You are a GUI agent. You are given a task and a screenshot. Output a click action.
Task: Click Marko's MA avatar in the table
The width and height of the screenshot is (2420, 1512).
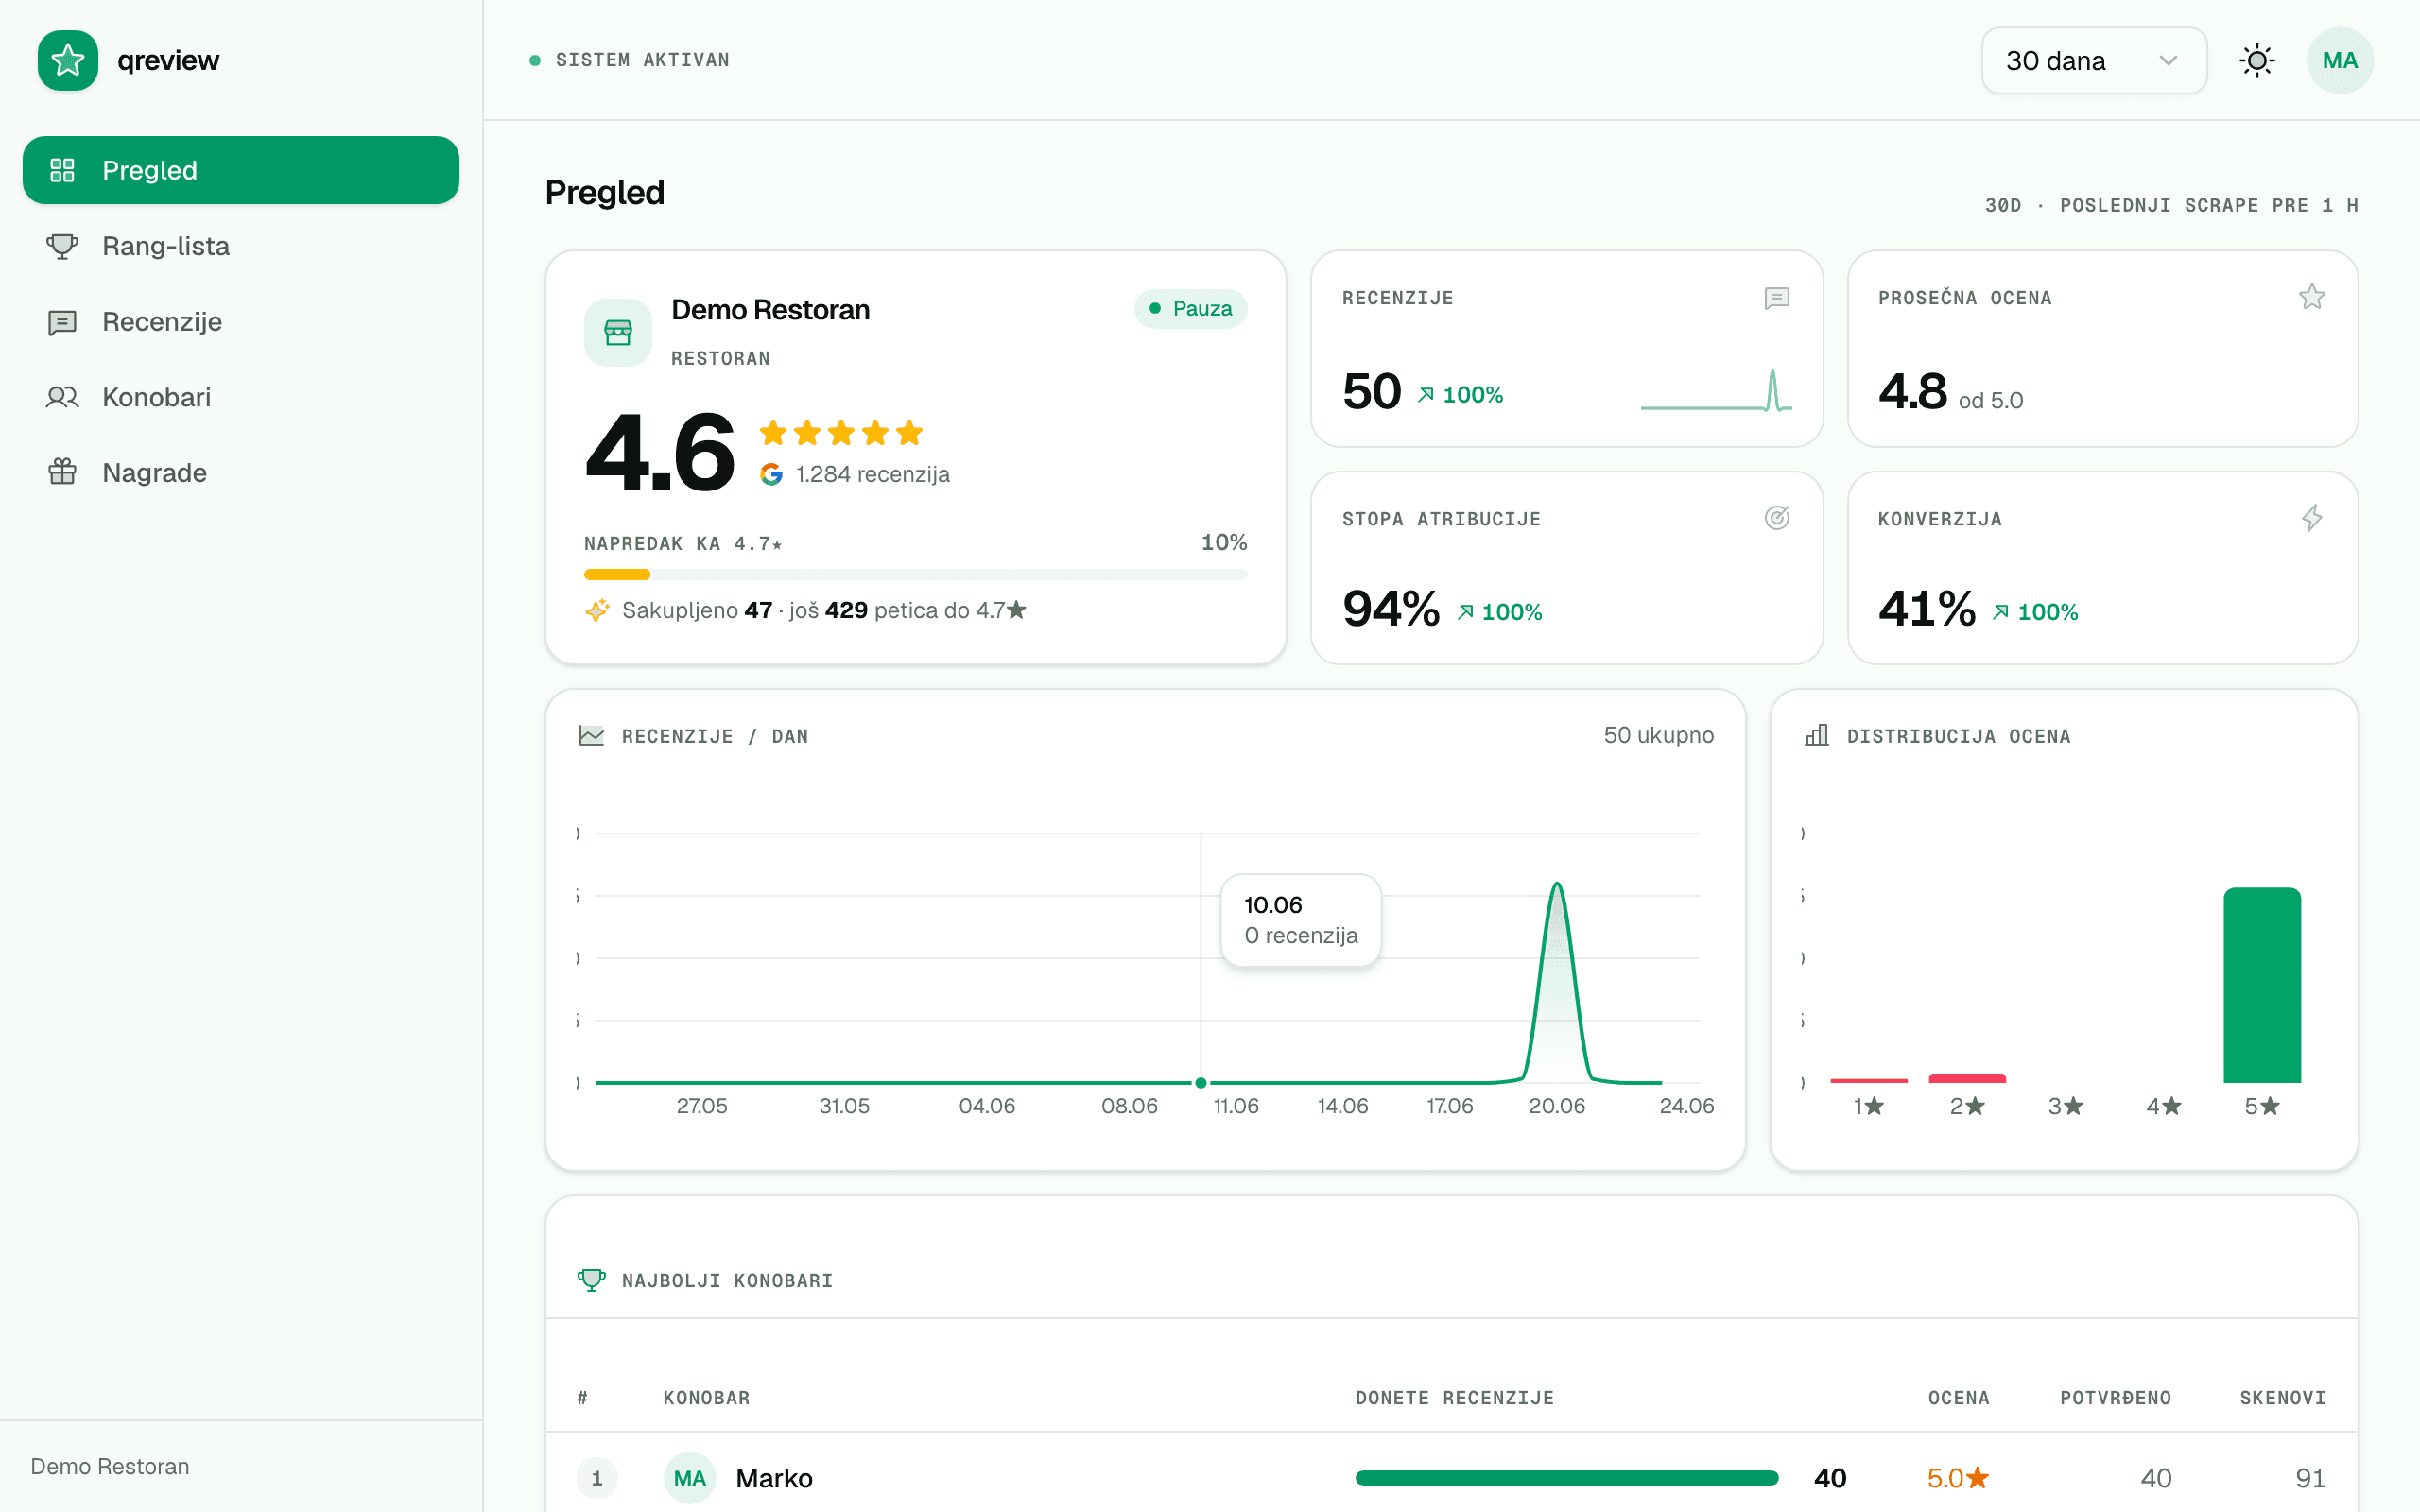tap(689, 1478)
